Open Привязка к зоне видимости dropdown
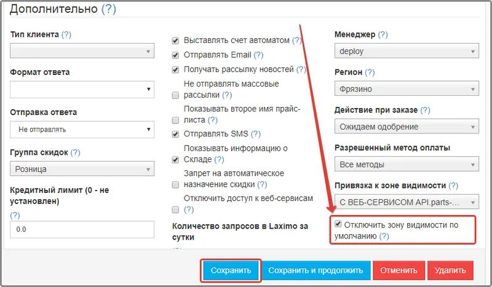492x287 pixels. (407, 202)
